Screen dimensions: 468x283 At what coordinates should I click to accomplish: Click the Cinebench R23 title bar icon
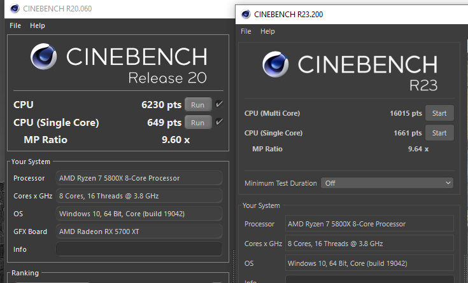point(246,14)
